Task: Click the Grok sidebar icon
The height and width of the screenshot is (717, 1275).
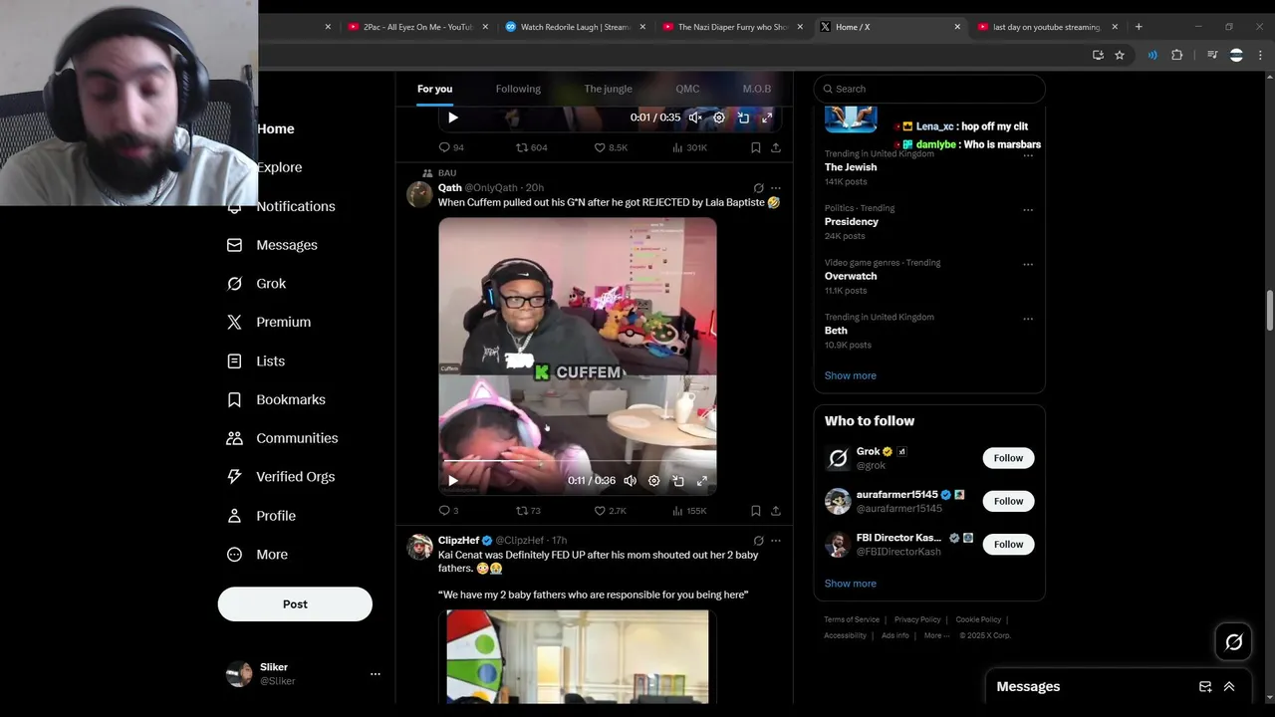Action: point(234,284)
